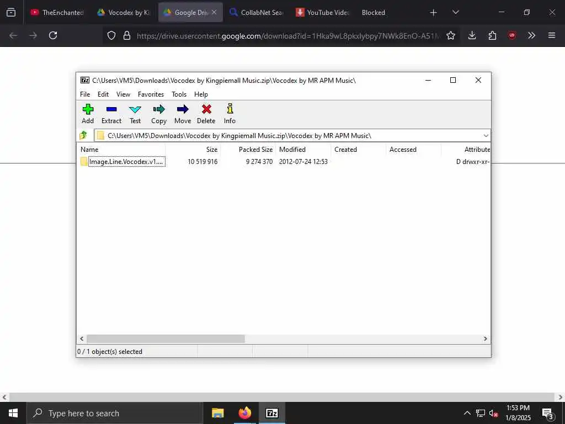Sort by Accessed column header
The height and width of the screenshot is (424, 565).
(413, 149)
